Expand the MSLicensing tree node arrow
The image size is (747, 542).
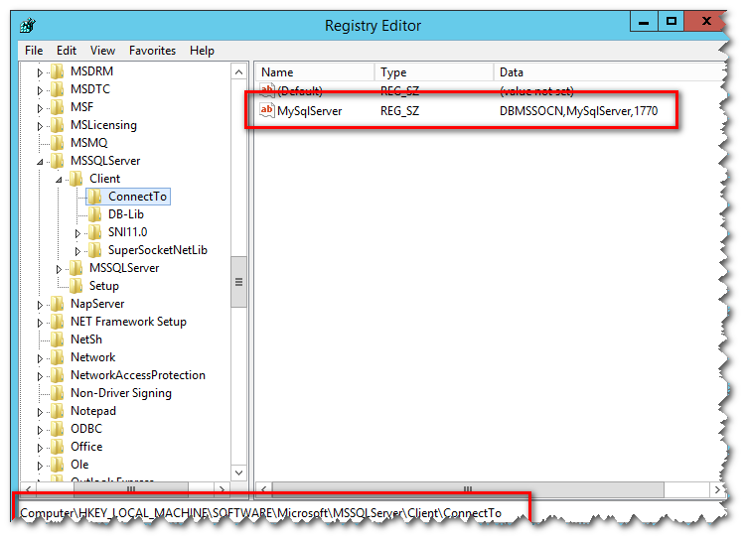(40, 126)
